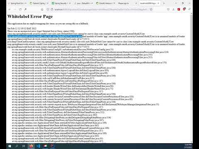
Task: Close the 'Spring Boot OAuth' tab
Action: pos(26,3)
